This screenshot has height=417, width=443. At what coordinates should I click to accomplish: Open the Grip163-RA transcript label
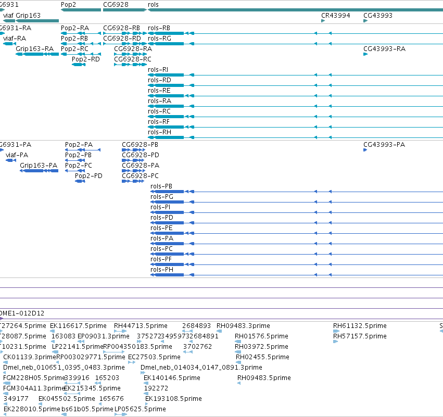click(34, 48)
